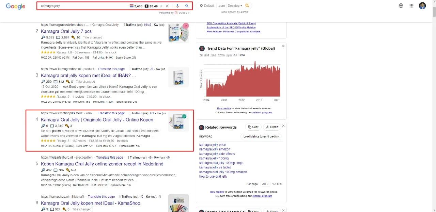Image resolution: width=436 pixels, height=212 pixels.
Task: Click Buy credits link under the trend chart
Action: [224, 109]
